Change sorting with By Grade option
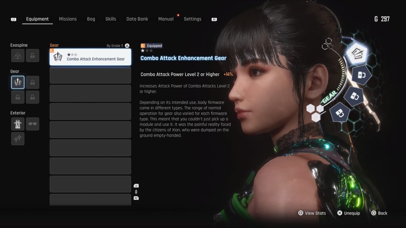The image size is (406, 228). 115,46
